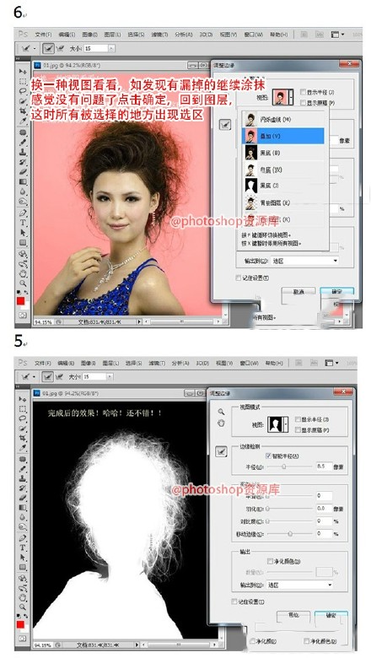371x658 pixels.
Task: Choose the 白底 (W) white background view
Action: [283, 170]
